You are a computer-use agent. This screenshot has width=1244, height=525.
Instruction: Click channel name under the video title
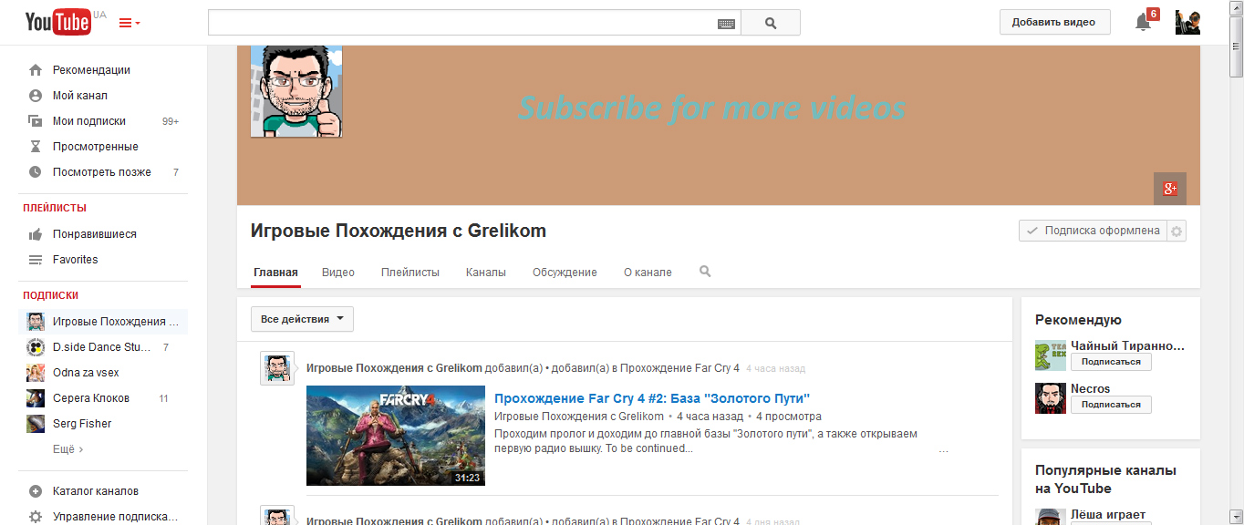[x=579, y=417]
